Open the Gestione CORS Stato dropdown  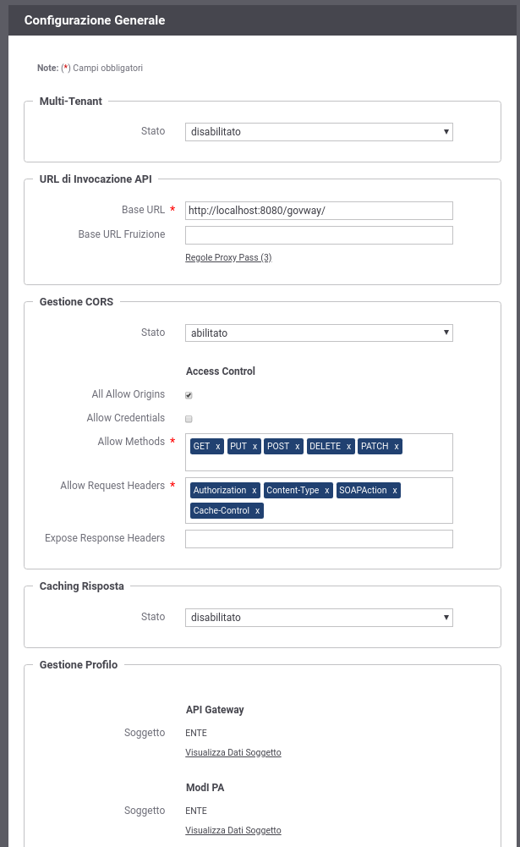pos(319,333)
